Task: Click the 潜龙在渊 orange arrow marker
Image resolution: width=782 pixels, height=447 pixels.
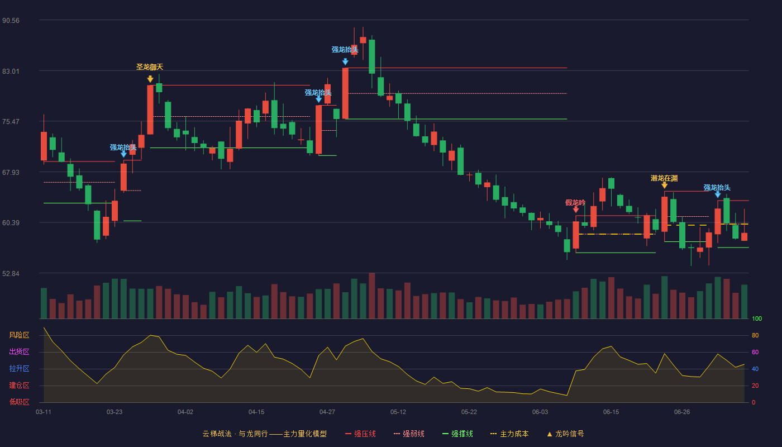Action: pyautogui.click(x=664, y=184)
